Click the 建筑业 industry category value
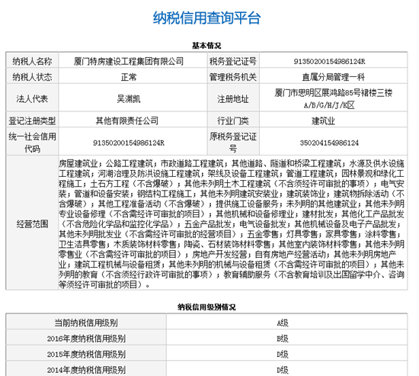The image size is (419, 376). click(x=323, y=121)
